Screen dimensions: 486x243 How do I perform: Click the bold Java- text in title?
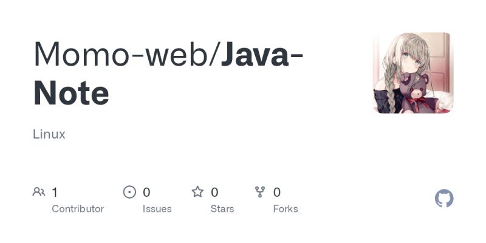click(x=262, y=53)
